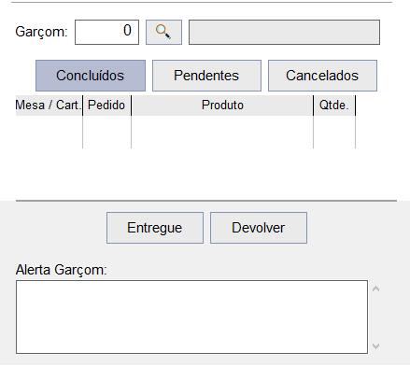
Task: Click the empty cell under Mesa / Cart.
Action: click(x=49, y=132)
